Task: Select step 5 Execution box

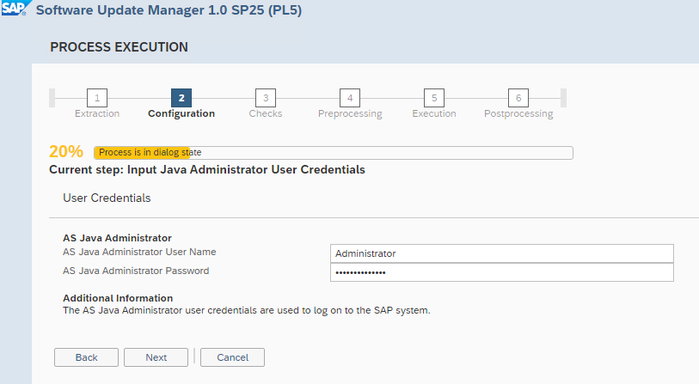Action: [x=434, y=97]
